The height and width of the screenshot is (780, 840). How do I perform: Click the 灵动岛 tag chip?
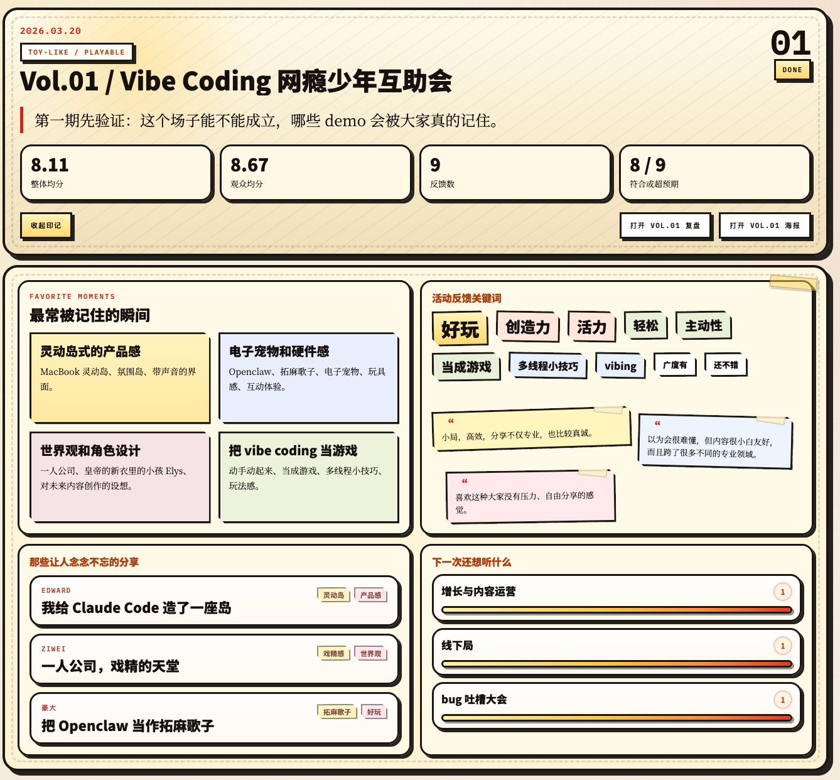point(333,595)
